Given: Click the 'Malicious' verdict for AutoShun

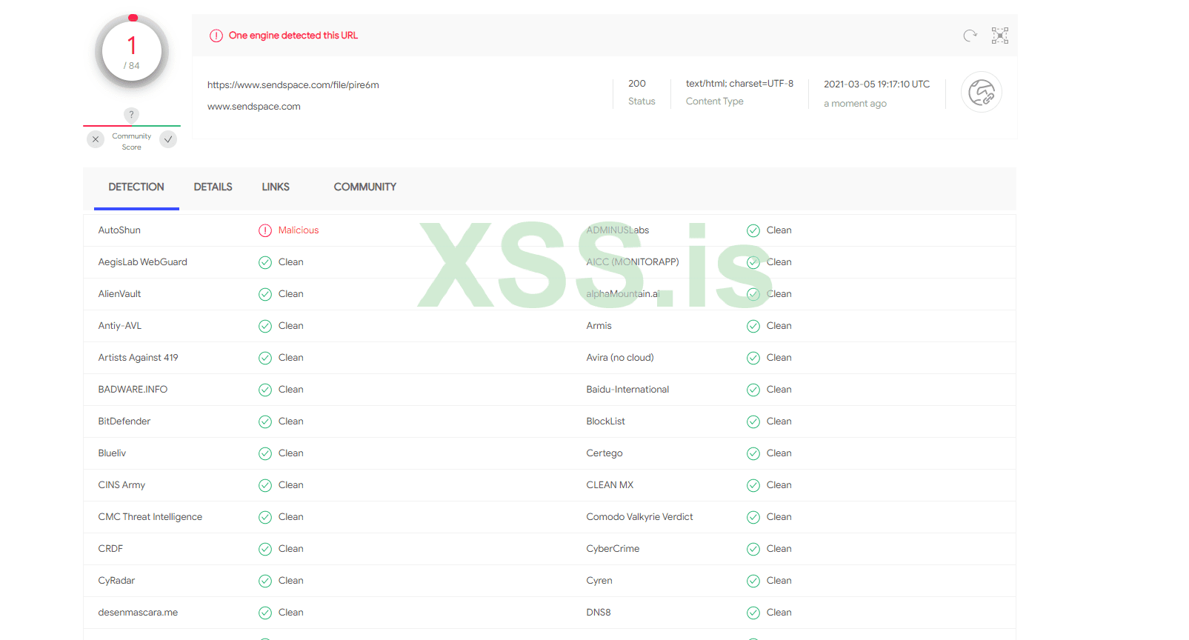Looking at the screenshot, I should 299,230.
